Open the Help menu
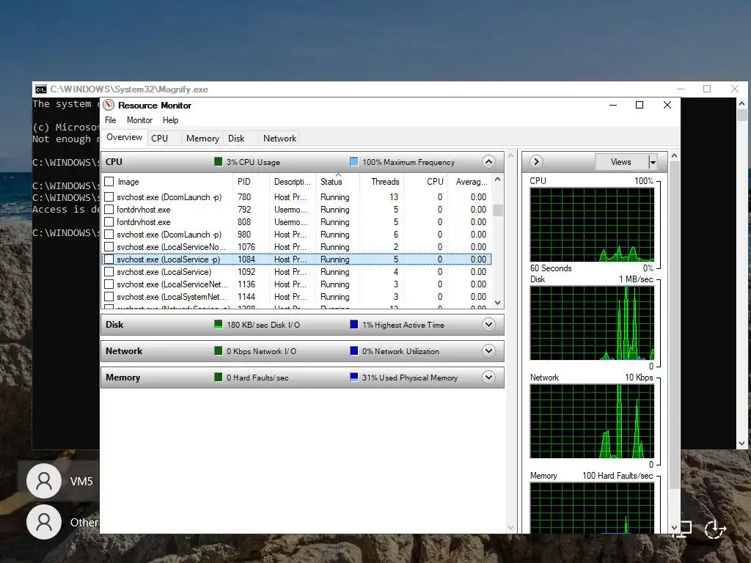This screenshot has width=751, height=563. [x=170, y=120]
